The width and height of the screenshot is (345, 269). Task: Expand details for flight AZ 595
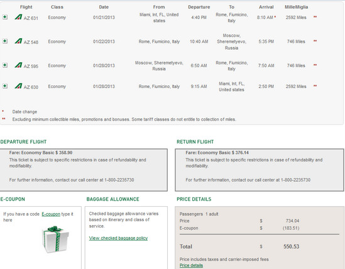coord(5,65)
